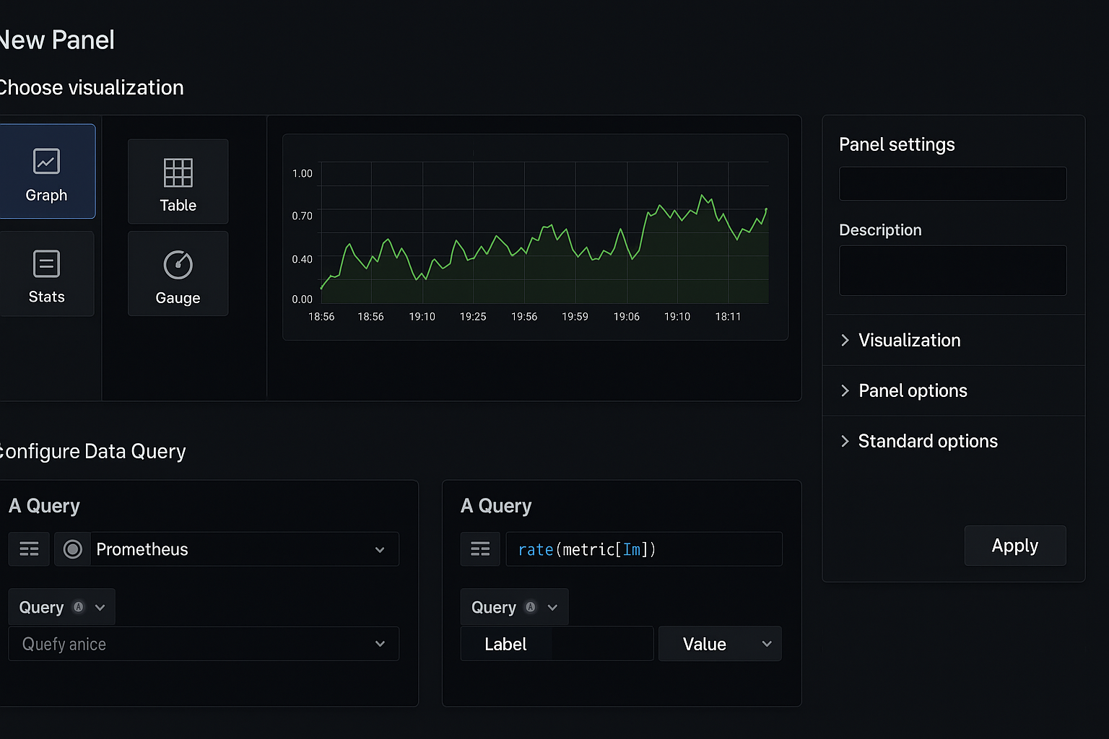Click the rate(metric) query expression field
Viewport: 1109px width, 739px height.
[643, 549]
